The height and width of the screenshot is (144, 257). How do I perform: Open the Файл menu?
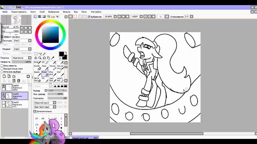coord(5,12)
